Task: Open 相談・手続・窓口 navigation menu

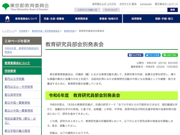Action: [164, 19]
